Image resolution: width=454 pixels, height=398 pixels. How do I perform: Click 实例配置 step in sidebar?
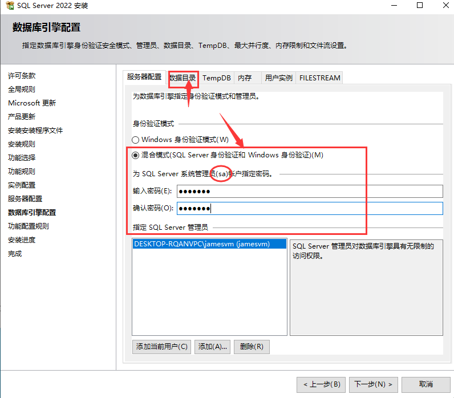point(22,185)
